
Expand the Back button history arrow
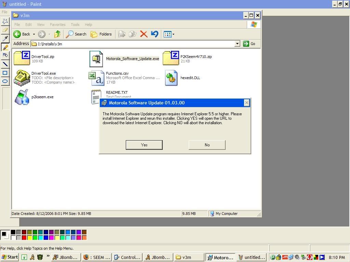click(34, 34)
